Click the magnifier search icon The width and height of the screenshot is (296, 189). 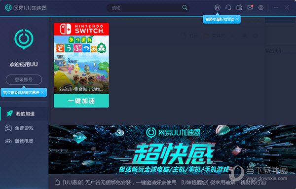(185, 8)
